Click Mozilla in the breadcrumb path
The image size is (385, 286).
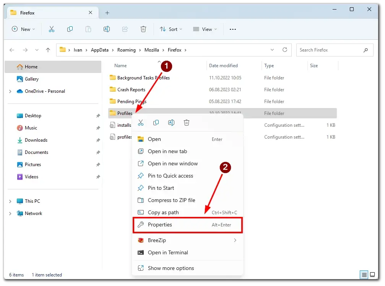pos(152,50)
